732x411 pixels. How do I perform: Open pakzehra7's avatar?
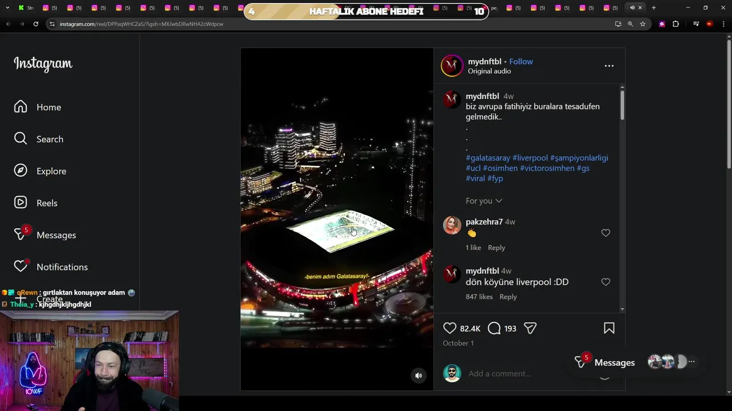click(452, 225)
